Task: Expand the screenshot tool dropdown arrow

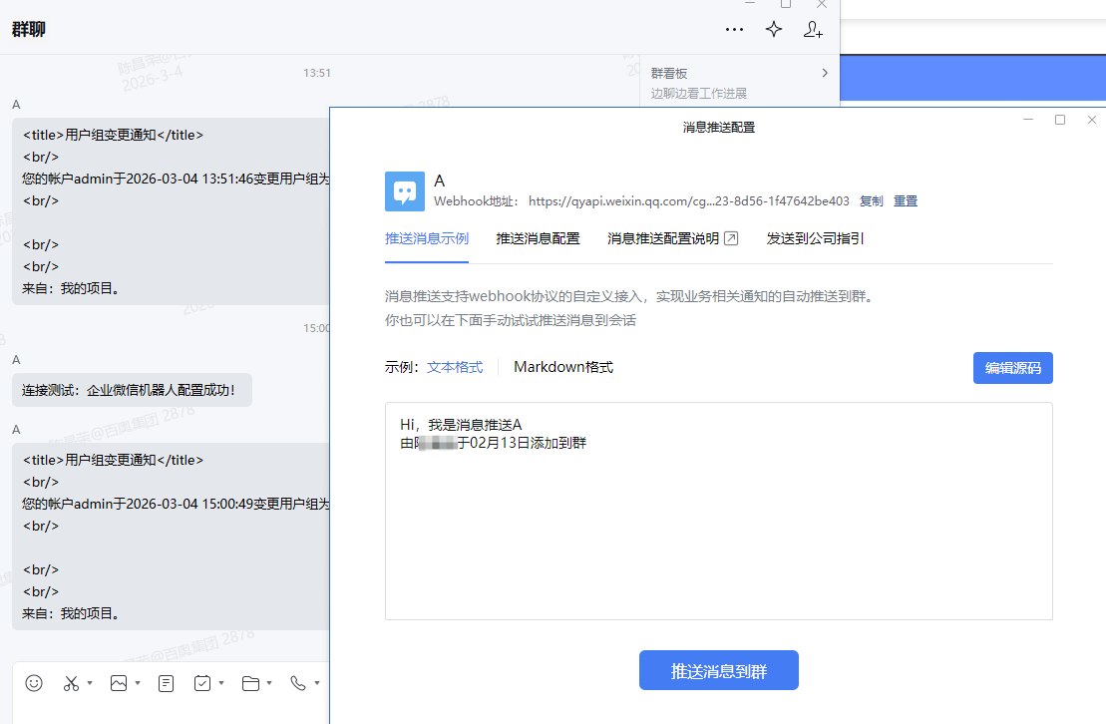Action: coord(90,684)
